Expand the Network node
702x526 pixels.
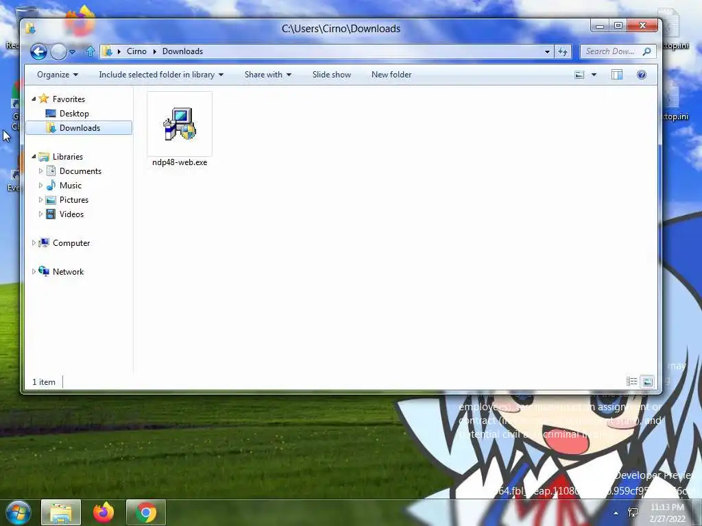tap(34, 271)
